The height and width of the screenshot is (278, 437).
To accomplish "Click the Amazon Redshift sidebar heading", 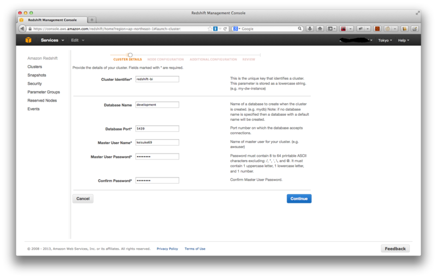I will [x=43, y=58].
